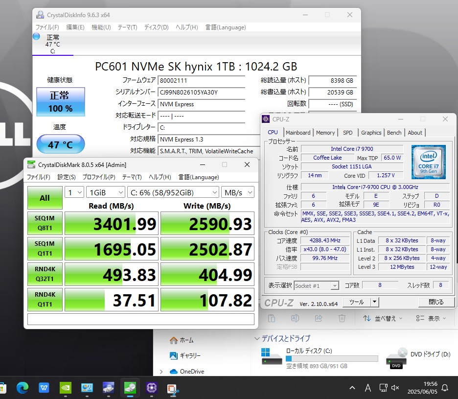This screenshot has height=399, width=458.
Task: Open CrystalDiskInfo ディスク(D) menu
Action: [x=156, y=27]
